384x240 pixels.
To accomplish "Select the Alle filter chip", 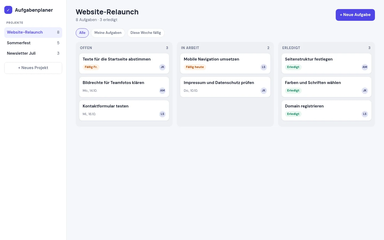I will 82,33.
